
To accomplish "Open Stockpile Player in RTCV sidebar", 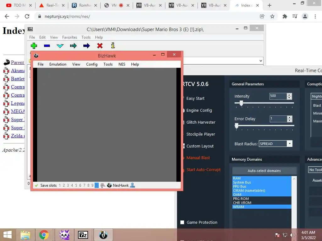I will pyautogui.click(x=201, y=134).
